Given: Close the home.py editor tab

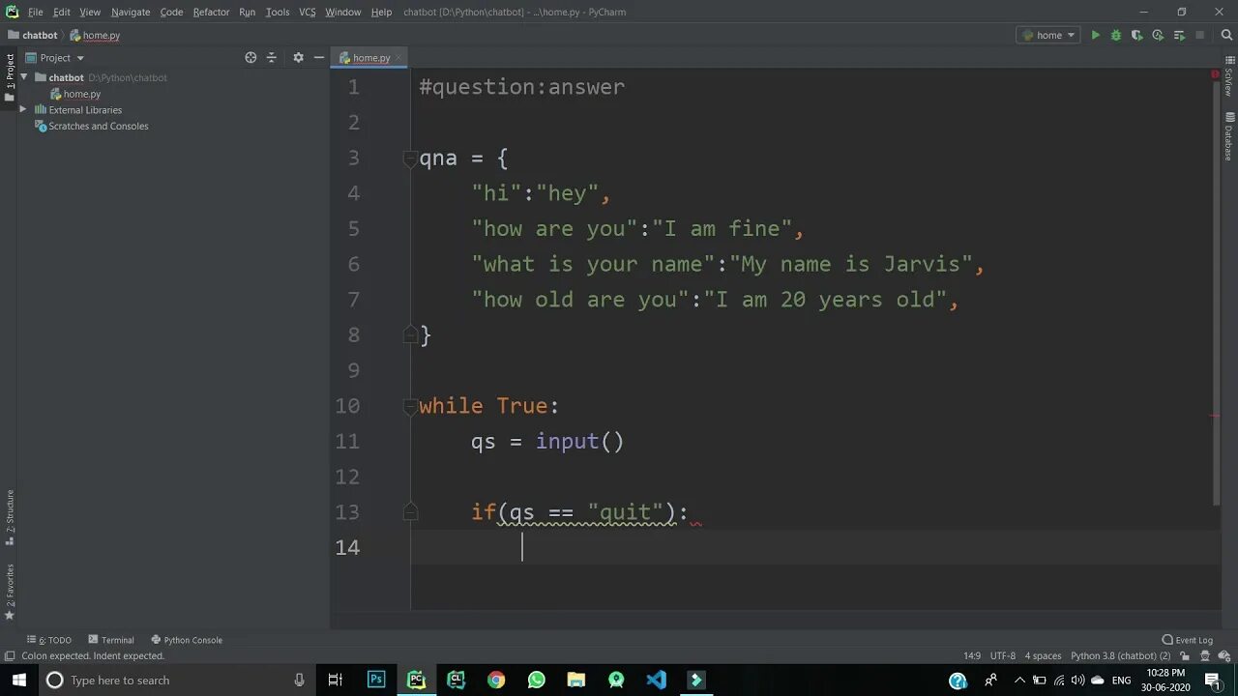Looking at the screenshot, I should pos(398,58).
